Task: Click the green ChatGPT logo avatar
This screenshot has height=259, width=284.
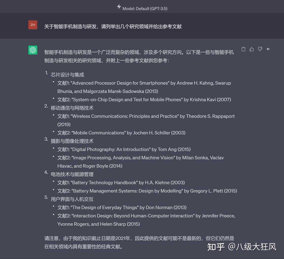Action: [x=33, y=50]
